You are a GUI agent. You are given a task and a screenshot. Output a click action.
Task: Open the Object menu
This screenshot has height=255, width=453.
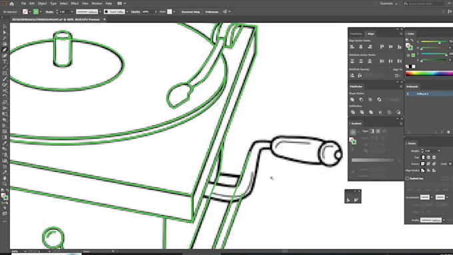42,4
